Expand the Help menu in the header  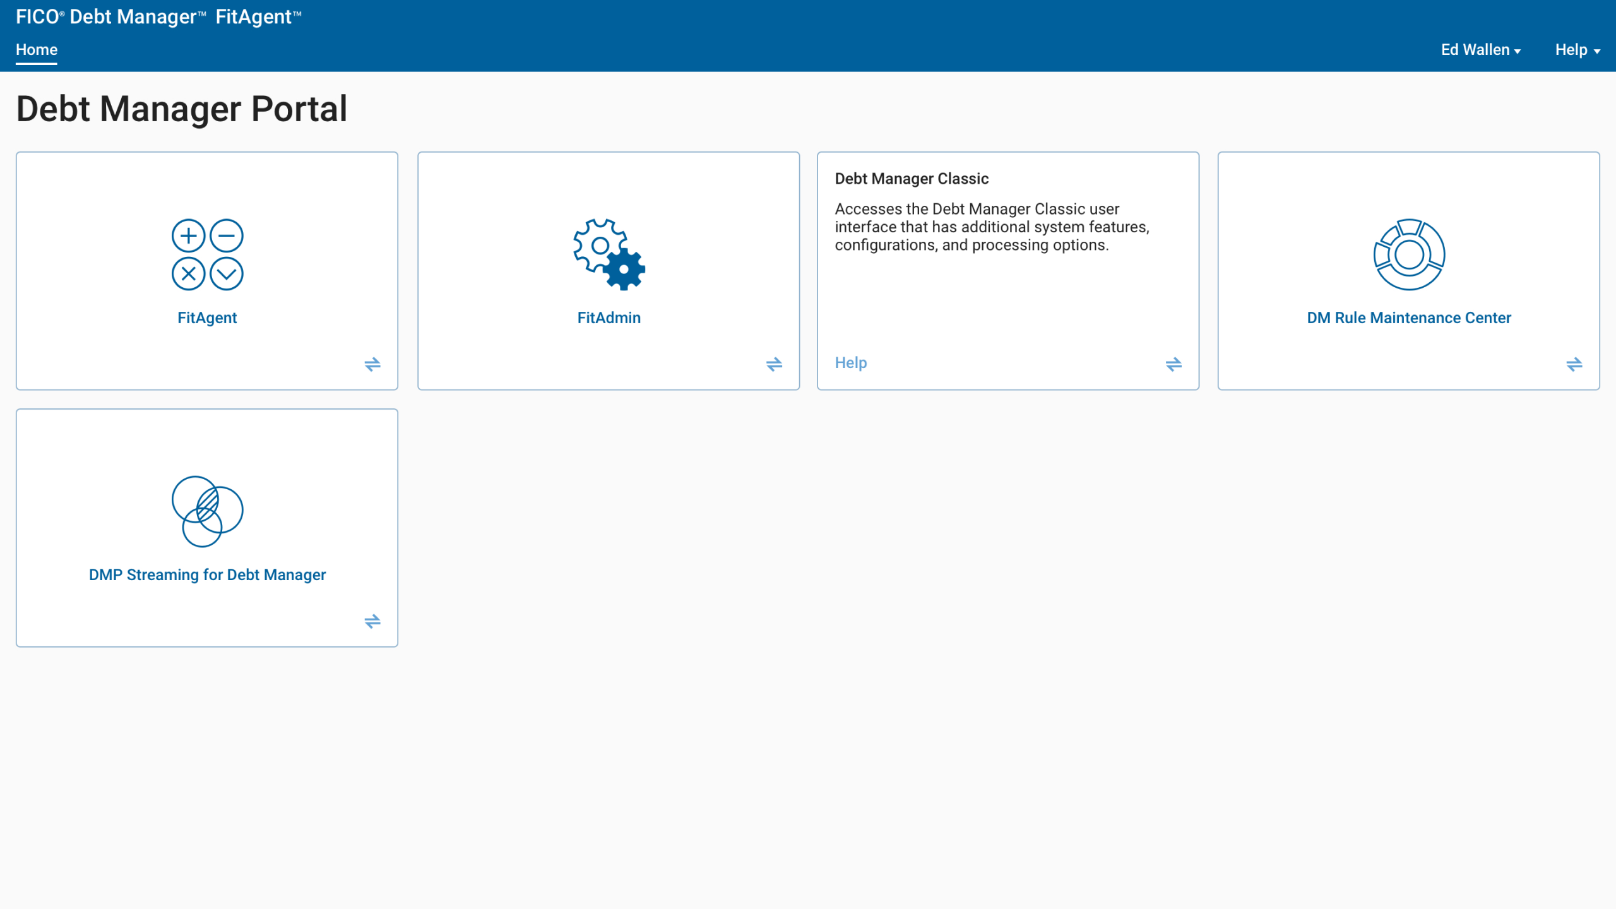[1577, 50]
